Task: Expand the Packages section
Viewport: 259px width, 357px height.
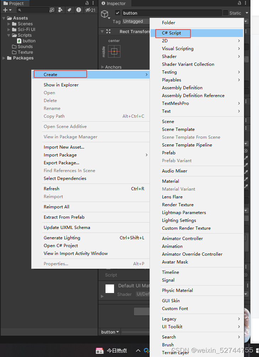Action: tap(4, 58)
